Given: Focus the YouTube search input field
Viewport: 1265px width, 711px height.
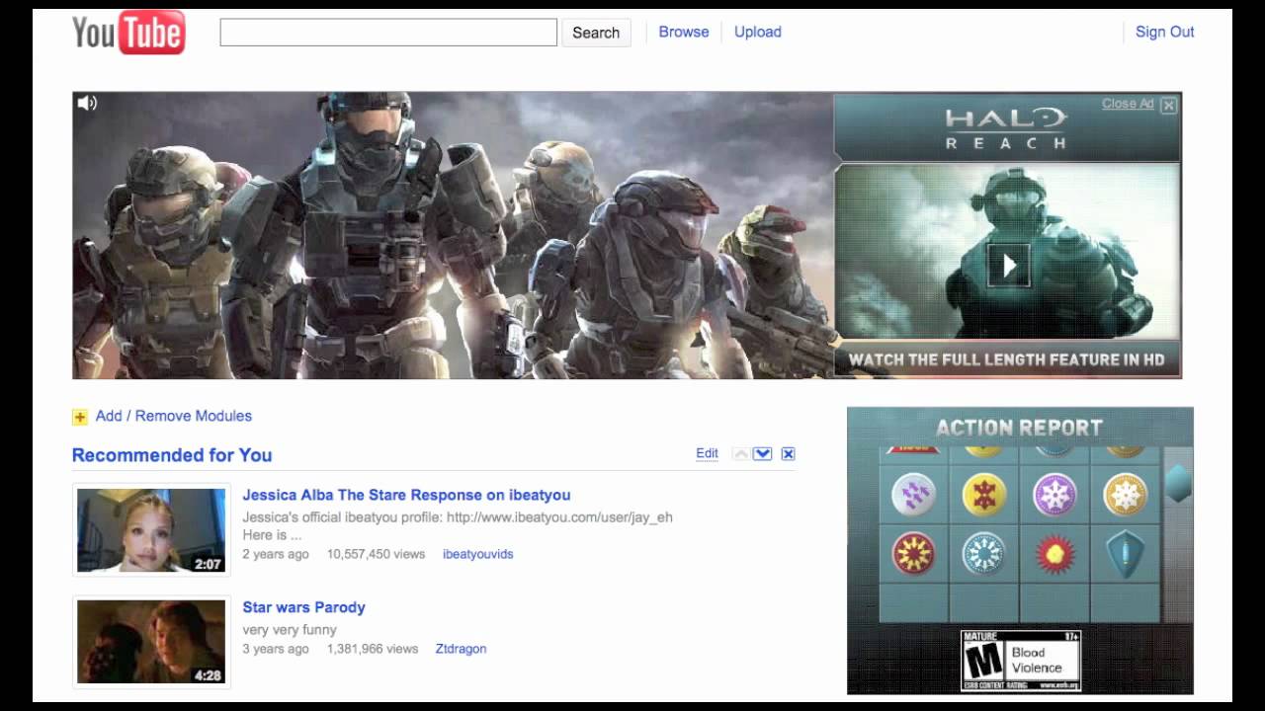Looking at the screenshot, I should 388,33.
